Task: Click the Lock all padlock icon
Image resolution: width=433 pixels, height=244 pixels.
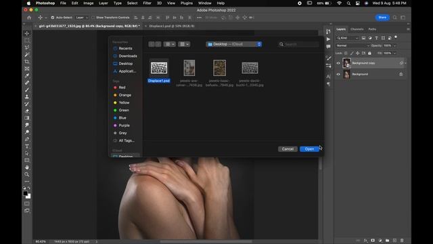Action: [x=369, y=53]
